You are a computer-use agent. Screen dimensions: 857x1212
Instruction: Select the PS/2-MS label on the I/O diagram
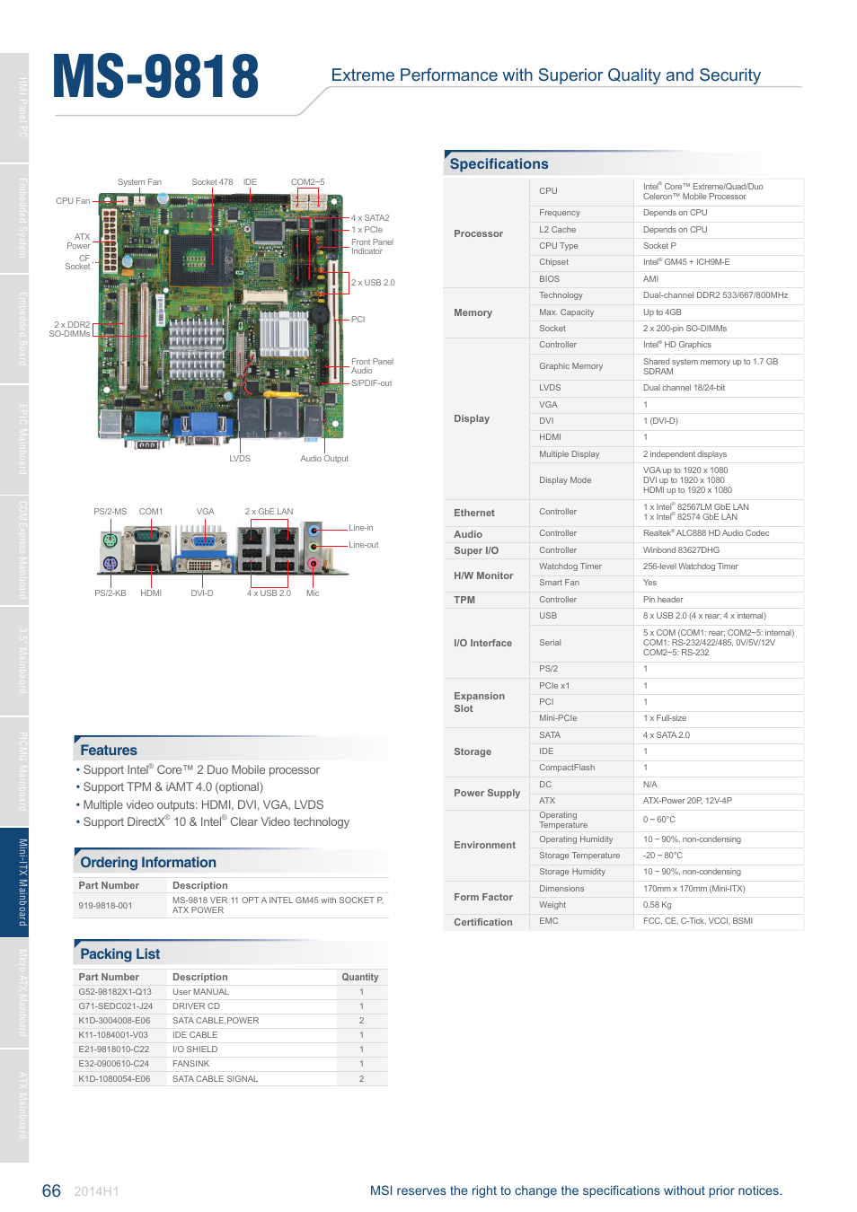point(110,512)
